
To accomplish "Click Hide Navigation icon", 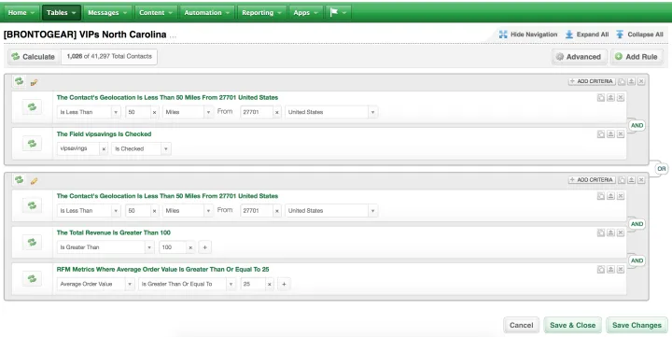I will pos(503,35).
